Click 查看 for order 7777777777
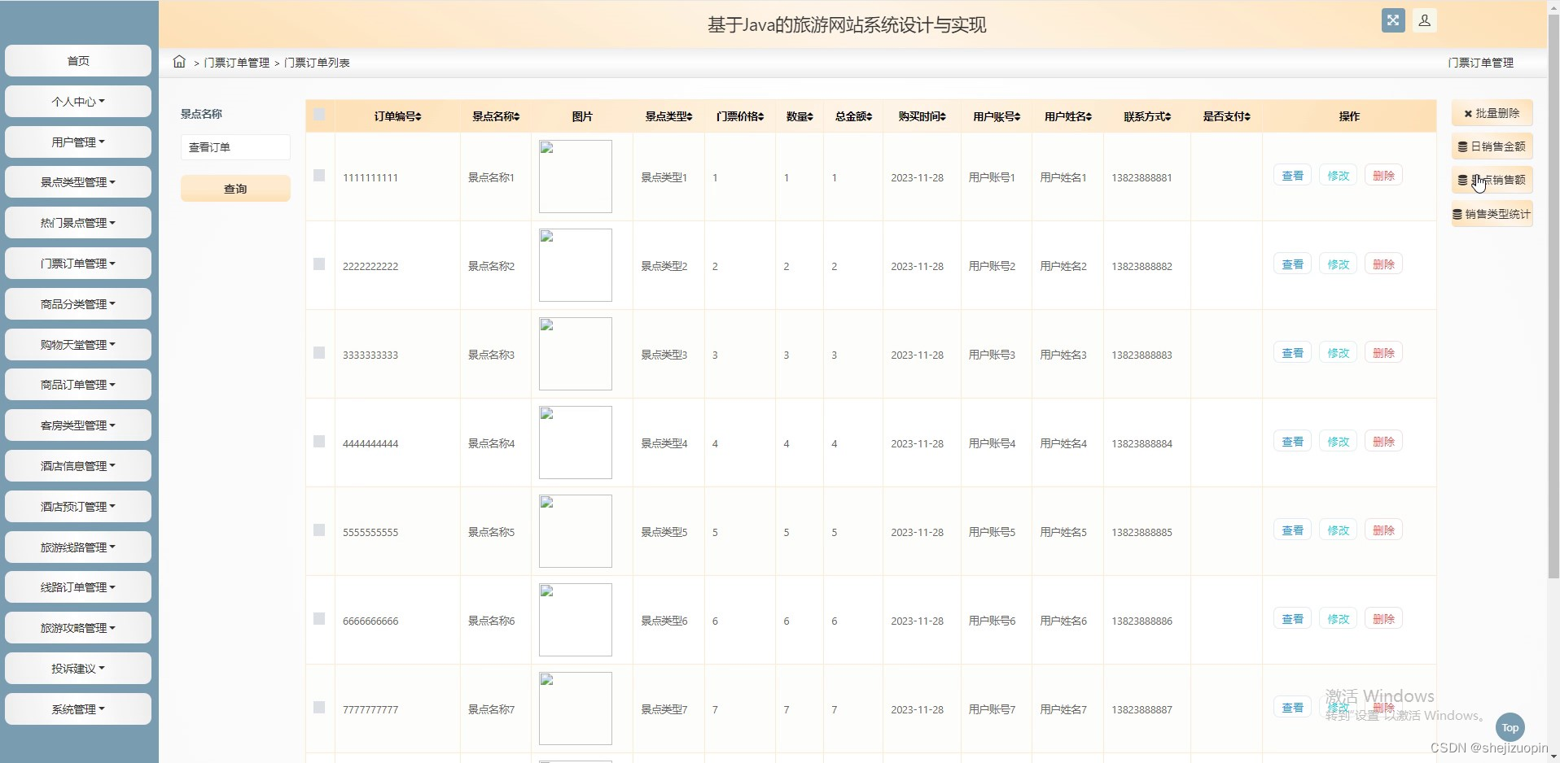Screen dimensions: 1560x763 pyautogui.click(x=1292, y=708)
